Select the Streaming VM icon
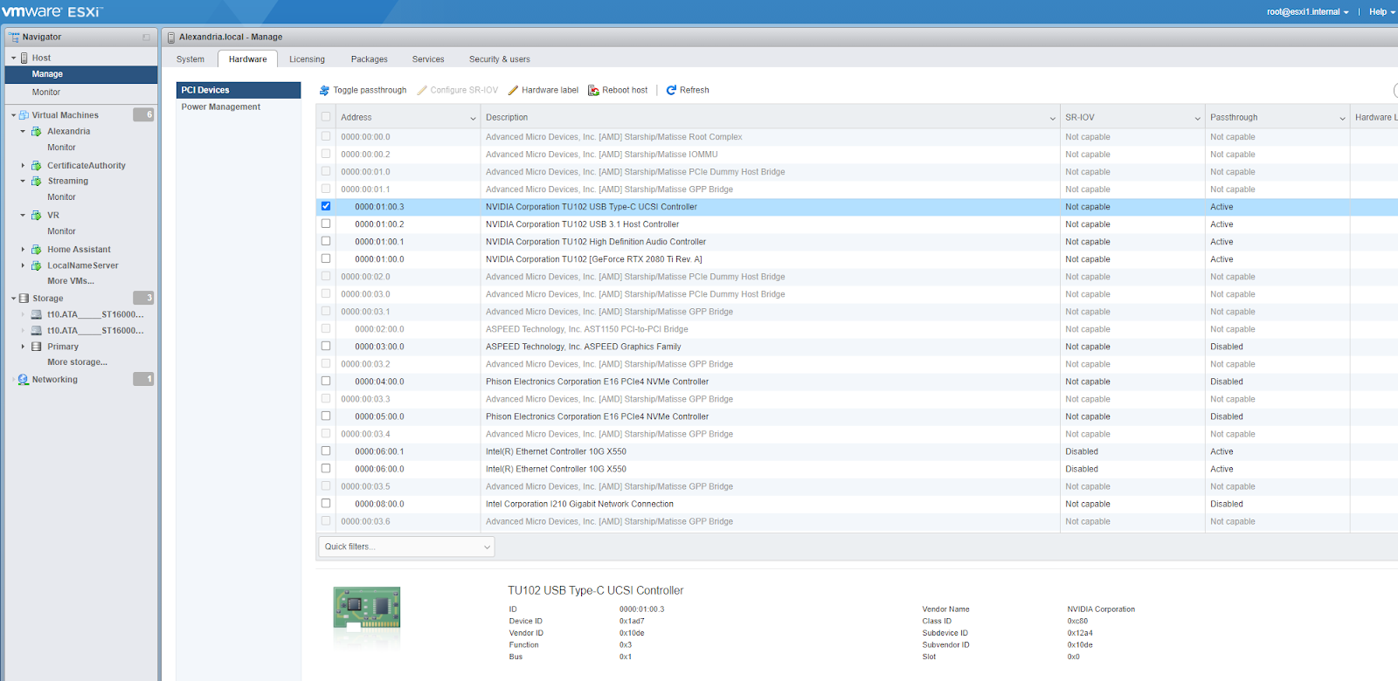Screen dimensions: 1398x681 click(37, 182)
